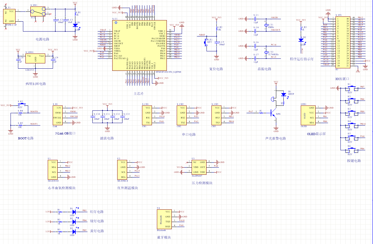Select the S_C1 12pF capacitor near OSCIN
The image size is (373, 244).
pos(256,19)
